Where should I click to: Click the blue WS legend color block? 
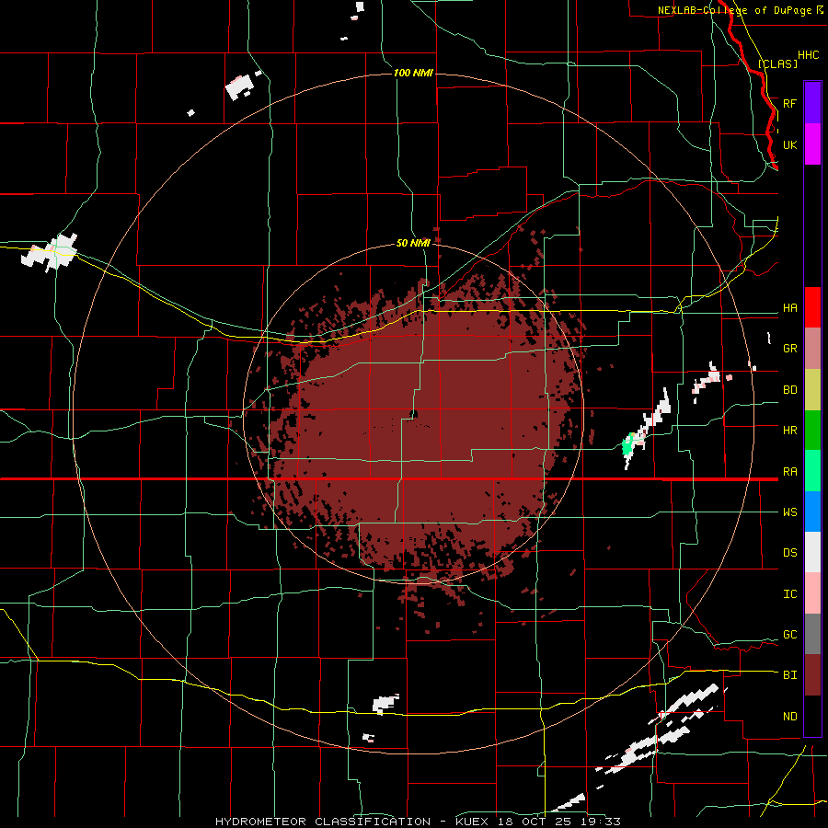tap(812, 512)
